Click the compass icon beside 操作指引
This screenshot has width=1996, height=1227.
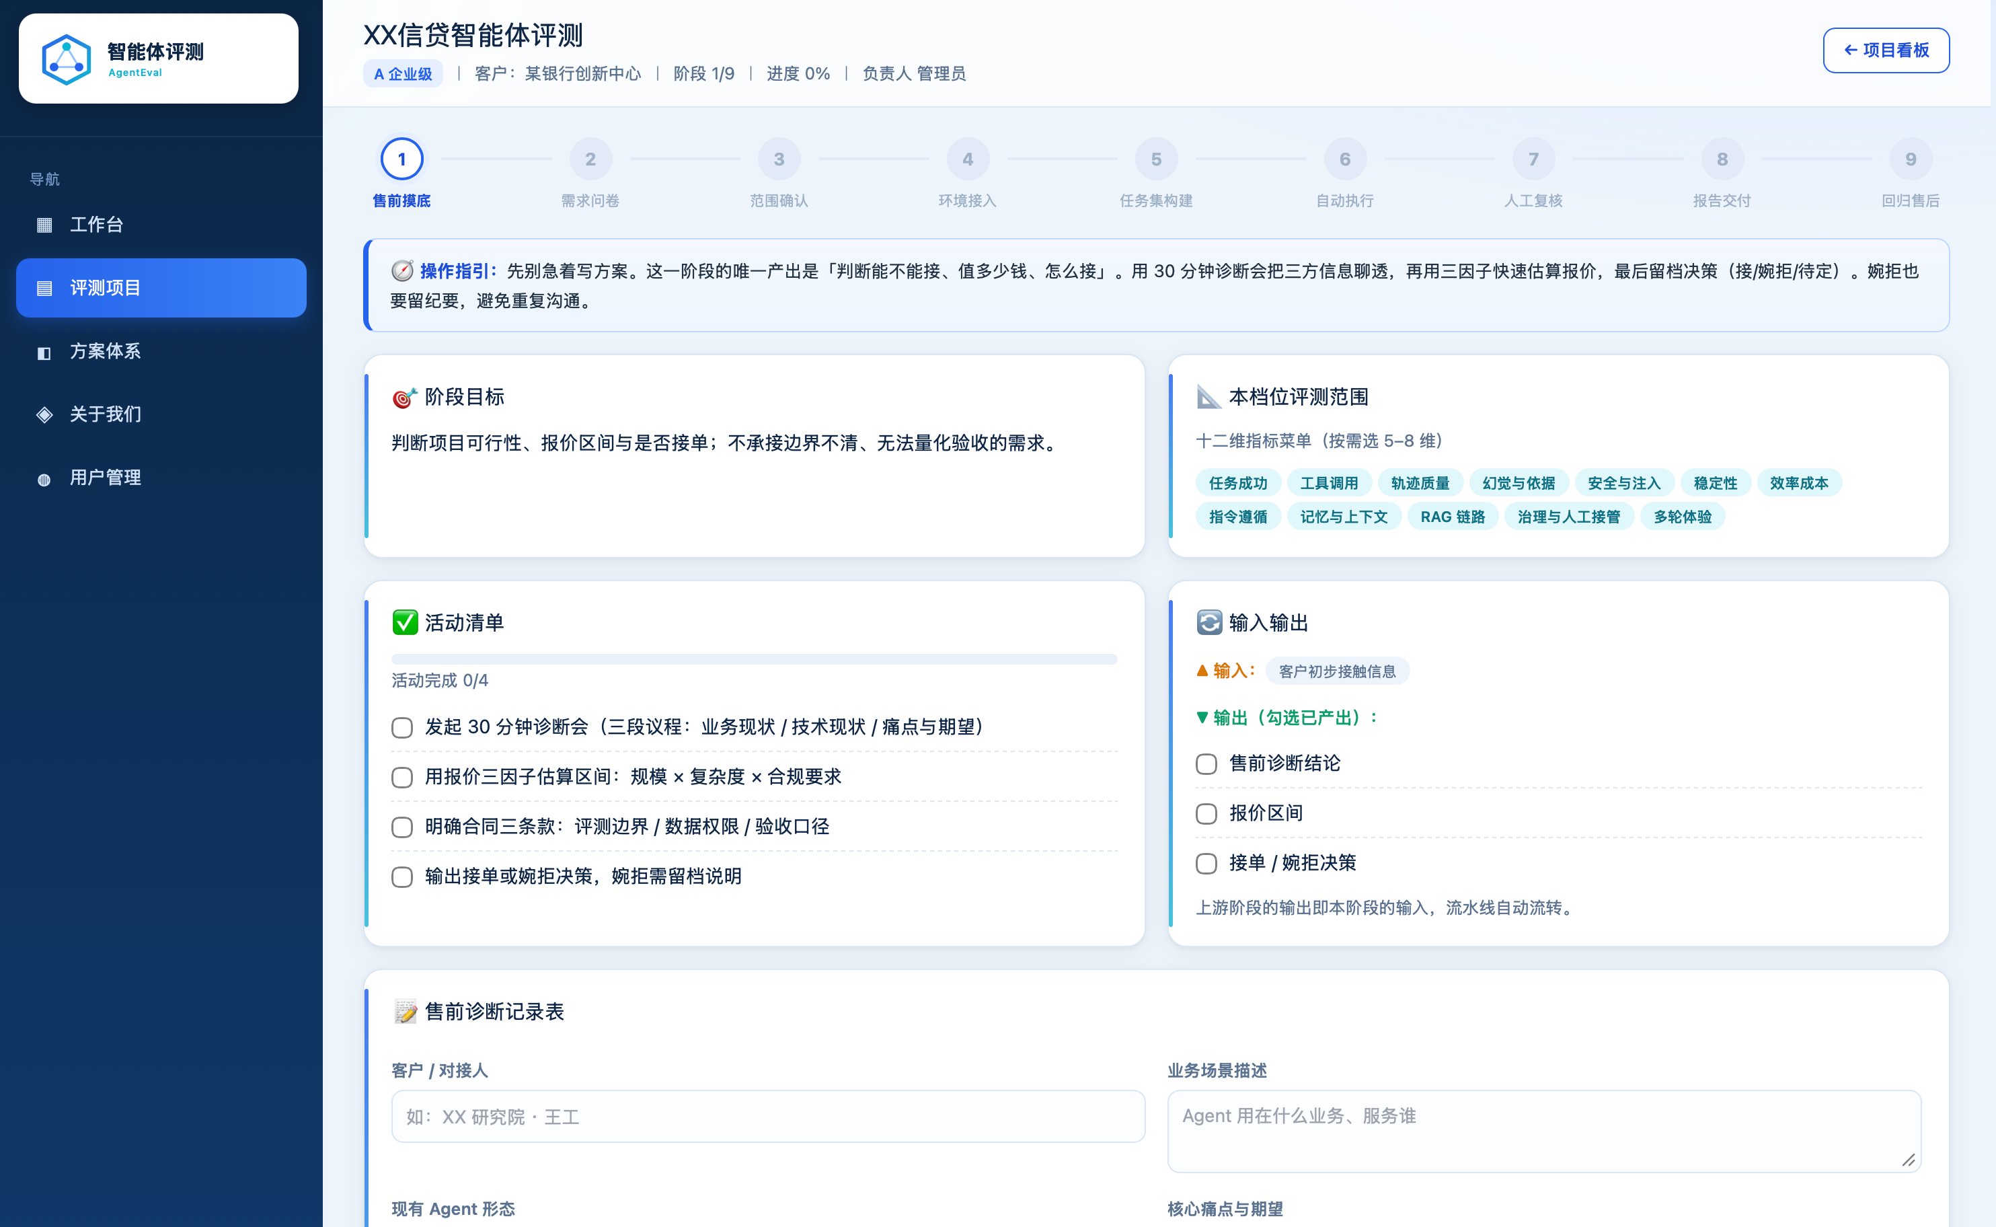coord(402,271)
